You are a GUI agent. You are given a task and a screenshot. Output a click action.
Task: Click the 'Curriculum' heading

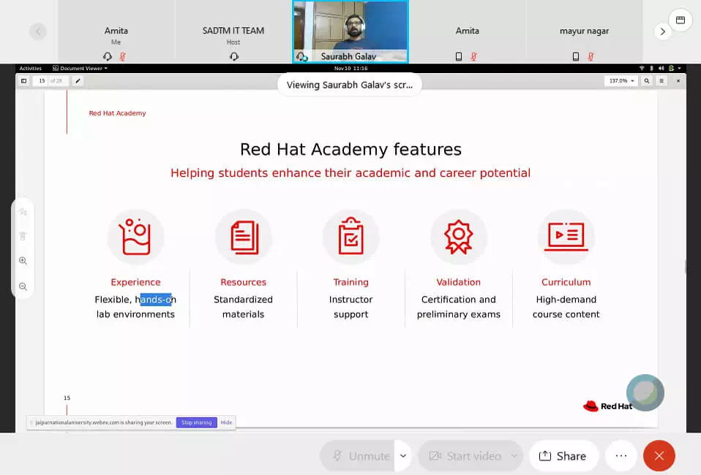tap(566, 282)
